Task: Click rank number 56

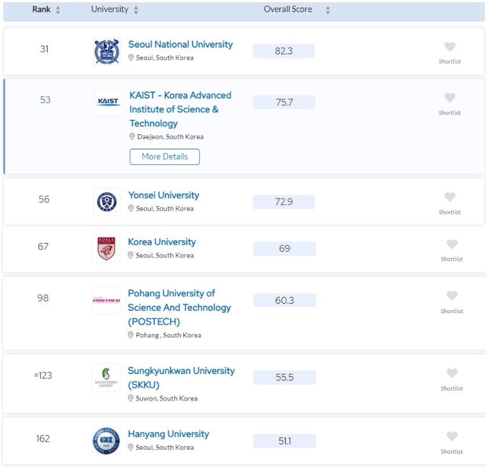Action: 44,200
